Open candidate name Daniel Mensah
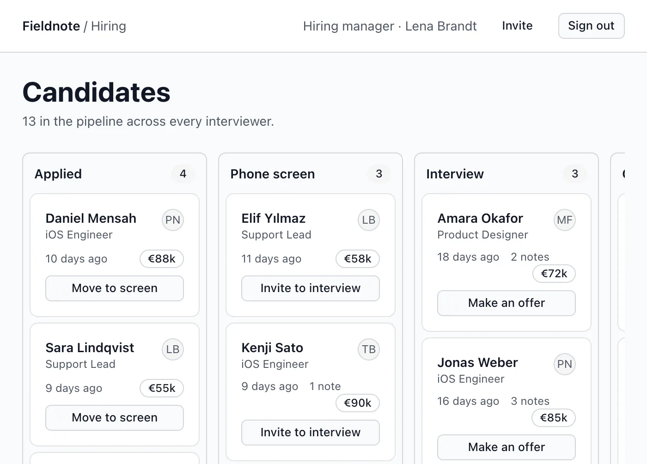The image size is (647, 464). coord(91,218)
